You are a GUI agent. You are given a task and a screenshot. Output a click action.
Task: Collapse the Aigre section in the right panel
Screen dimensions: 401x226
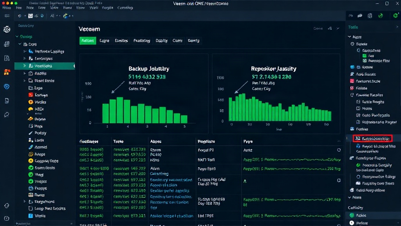pyautogui.click(x=350, y=37)
